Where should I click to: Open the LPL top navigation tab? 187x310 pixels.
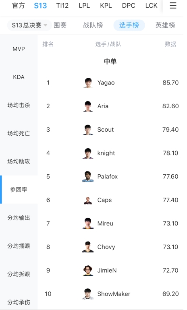coord(84,6)
